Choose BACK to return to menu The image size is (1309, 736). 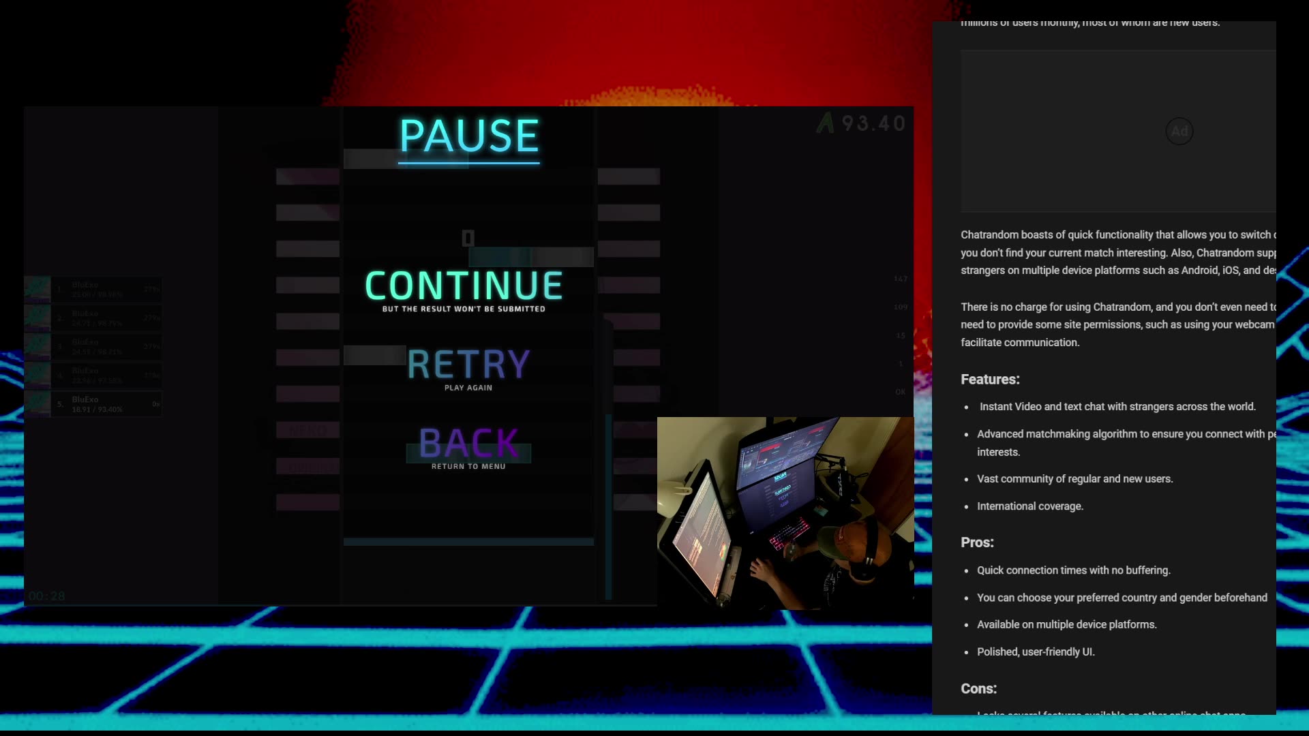(468, 444)
